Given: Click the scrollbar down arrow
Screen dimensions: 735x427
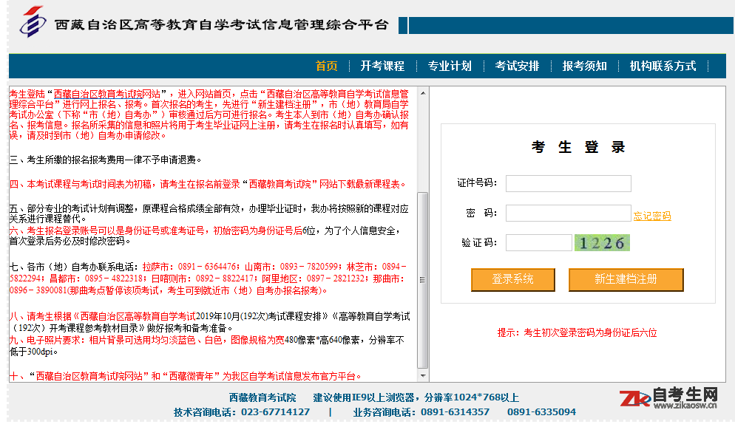Looking at the screenshot, I should tap(424, 377).
